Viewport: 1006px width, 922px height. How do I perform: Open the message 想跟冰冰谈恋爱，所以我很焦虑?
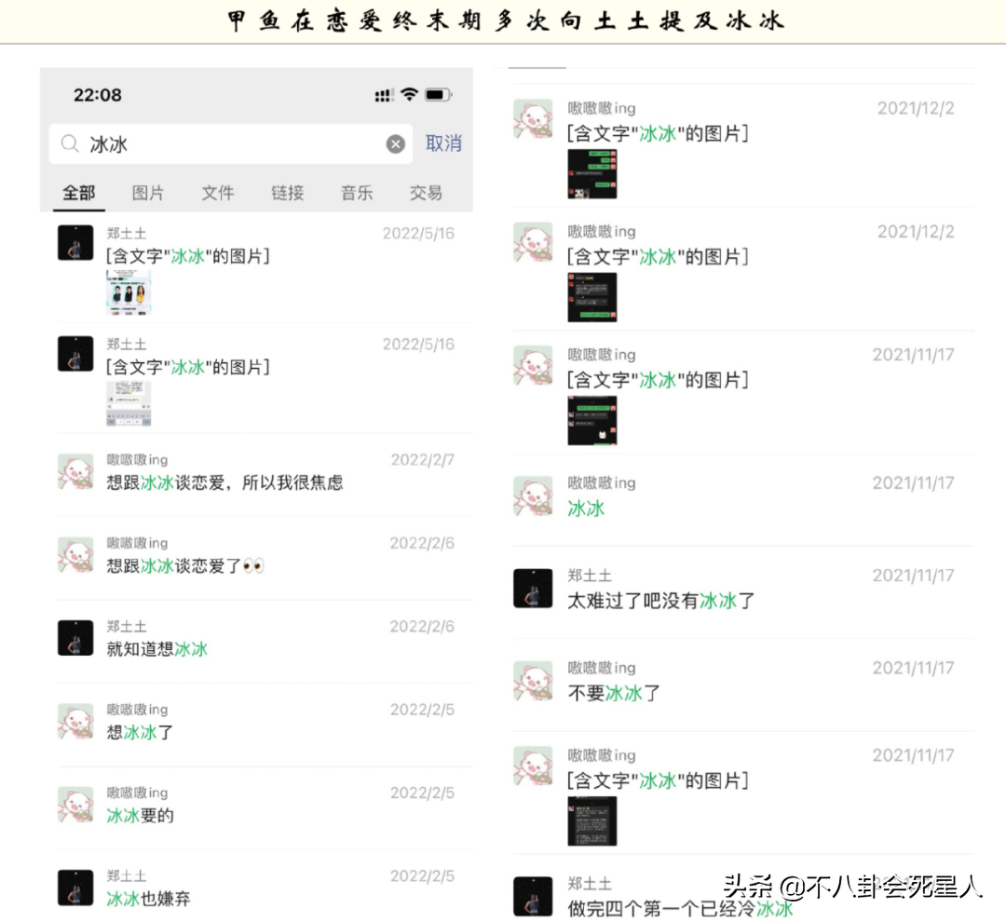(x=265, y=473)
